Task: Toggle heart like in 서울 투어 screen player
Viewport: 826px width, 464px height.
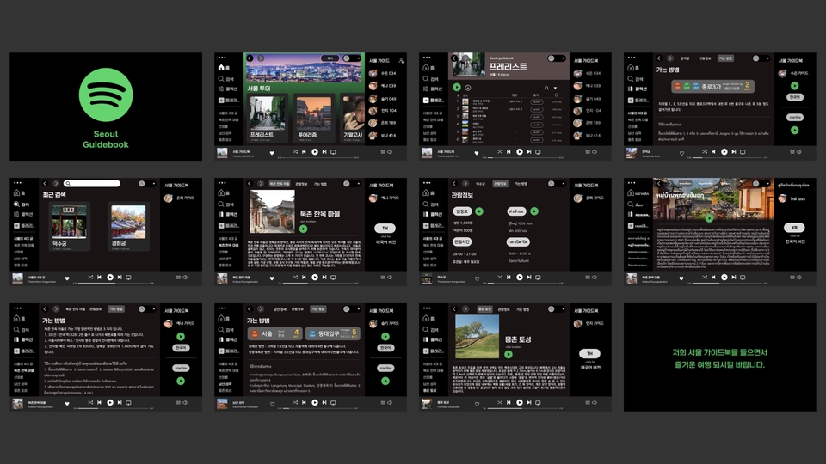Action: 272,153
